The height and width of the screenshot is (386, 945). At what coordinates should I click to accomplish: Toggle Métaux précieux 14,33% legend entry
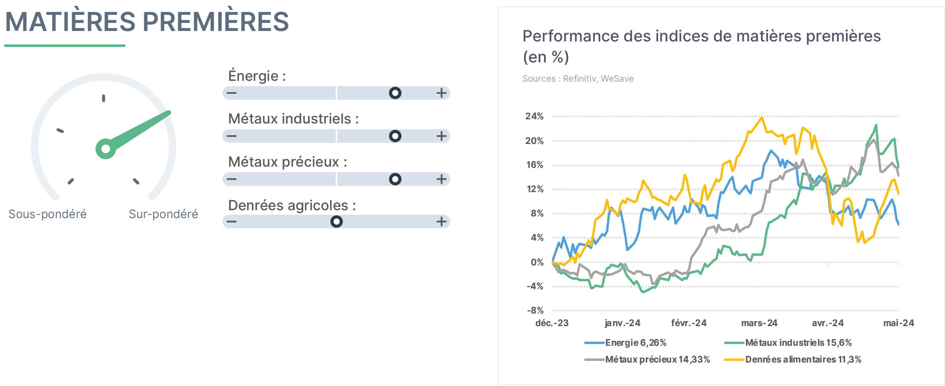(647, 360)
